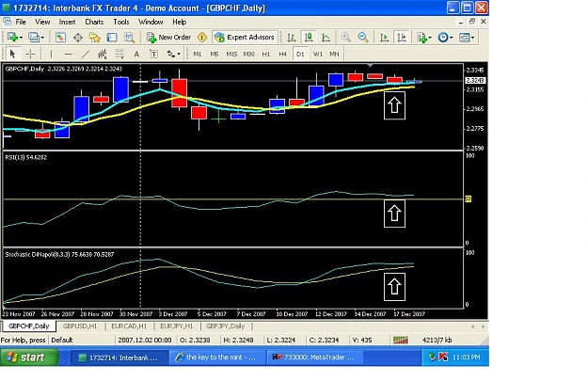This screenshot has height=381, width=588.
Task: Toggle the Auto Scroll chart icon
Action: point(384,37)
